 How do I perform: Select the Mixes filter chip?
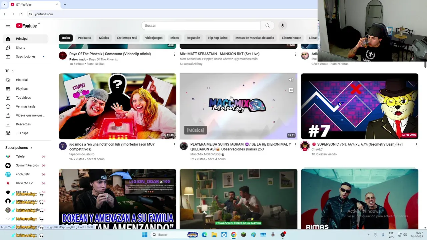174,38
